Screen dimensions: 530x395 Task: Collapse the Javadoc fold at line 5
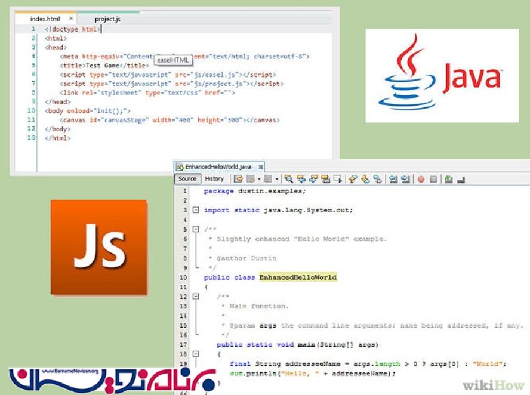pyautogui.click(x=196, y=229)
